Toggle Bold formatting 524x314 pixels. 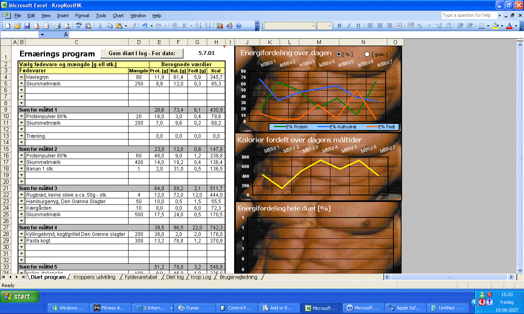coord(339,26)
